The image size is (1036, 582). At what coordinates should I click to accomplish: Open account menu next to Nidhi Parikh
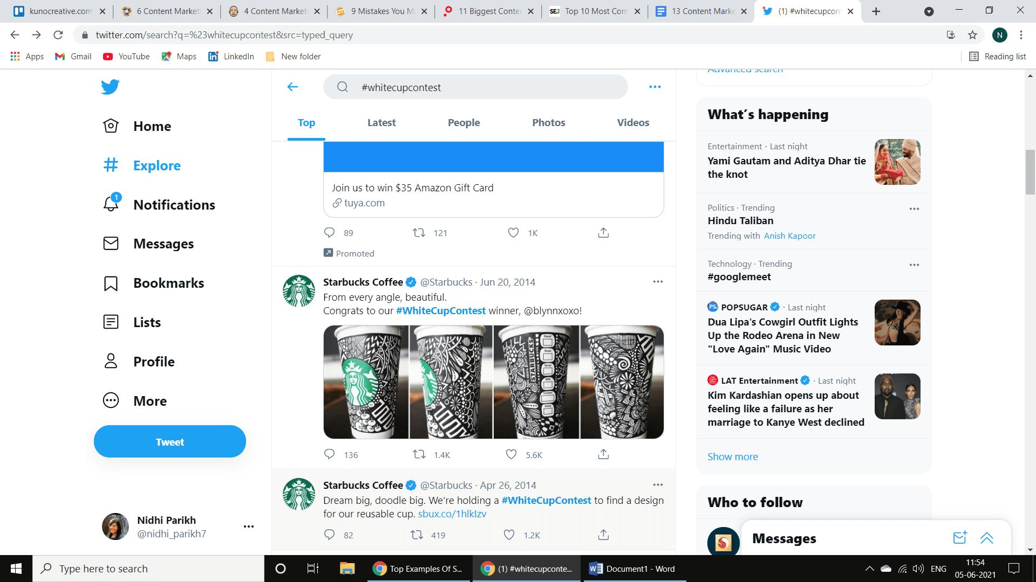[x=248, y=526]
